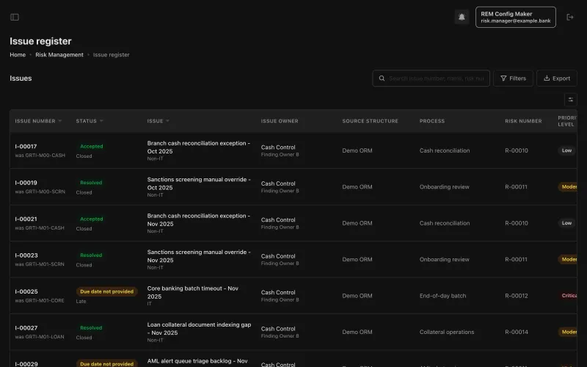Click the search magnifier icon
This screenshot has height=367, width=587.
[x=382, y=79]
